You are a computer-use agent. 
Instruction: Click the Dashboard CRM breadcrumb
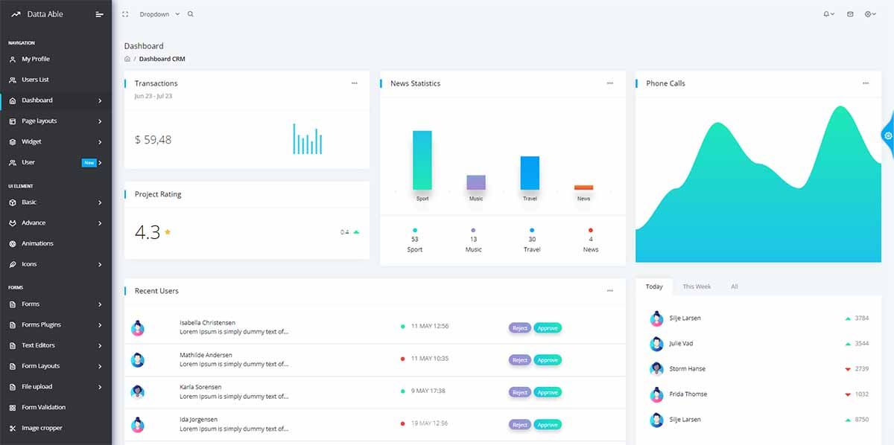(x=162, y=59)
